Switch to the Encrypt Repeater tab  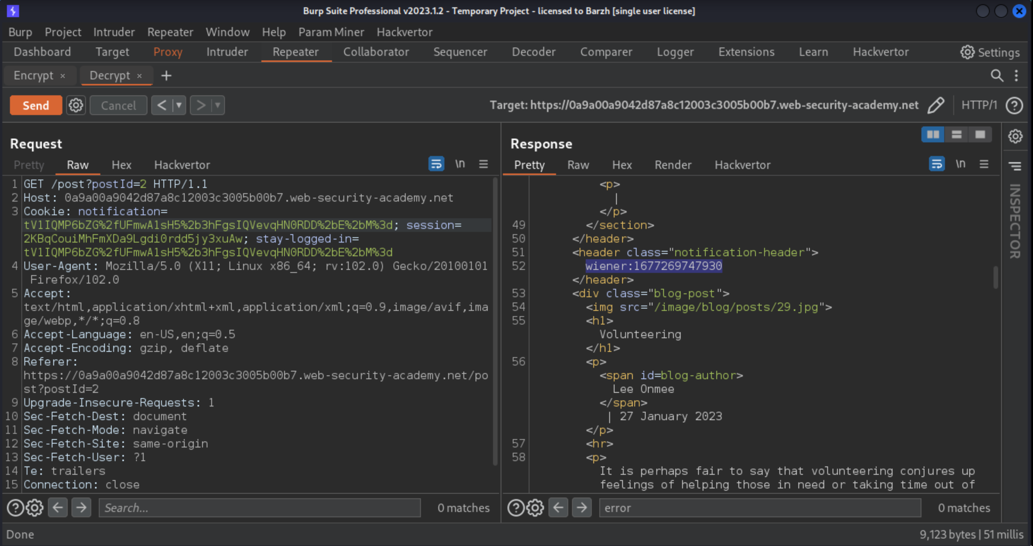(x=33, y=75)
